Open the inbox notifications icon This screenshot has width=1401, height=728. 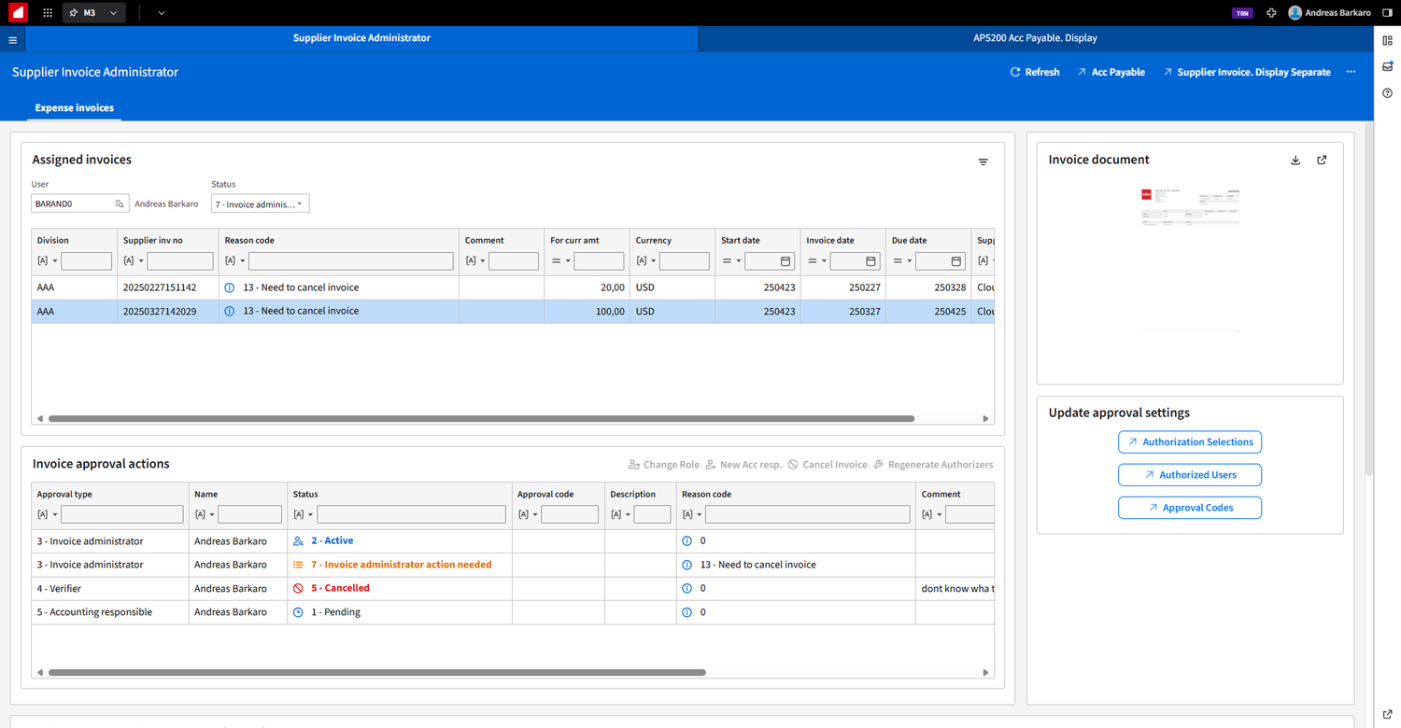coord(1387,66)
